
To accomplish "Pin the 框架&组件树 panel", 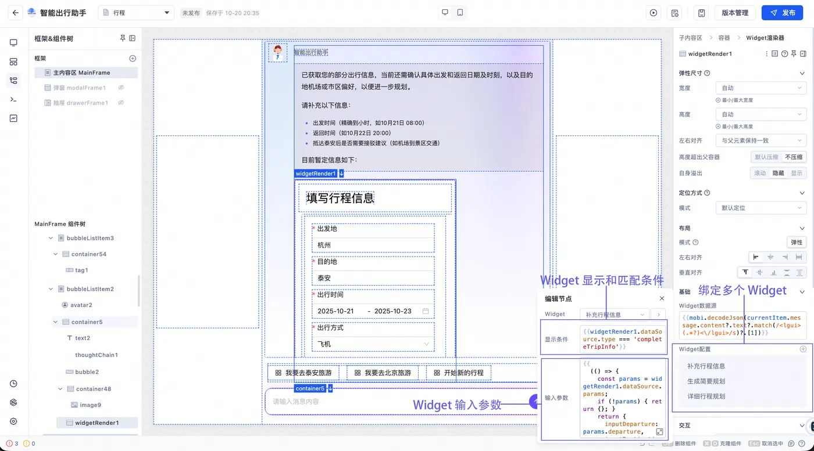I will click(123, 38).
